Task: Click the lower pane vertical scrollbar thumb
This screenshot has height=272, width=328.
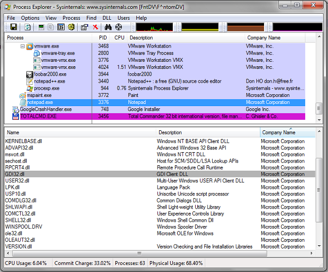Action: pos(319,190)
